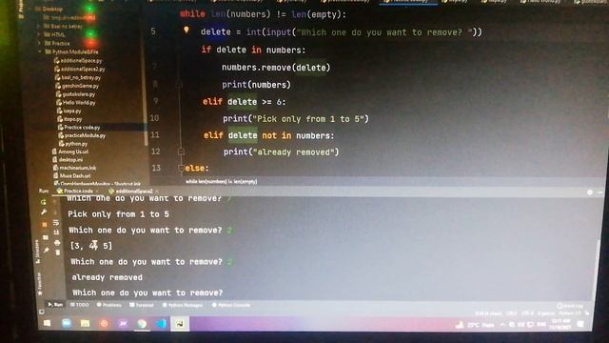
Task: Select machinarium.lnk file
Action: pyautogui.click(x=74, y=168)
